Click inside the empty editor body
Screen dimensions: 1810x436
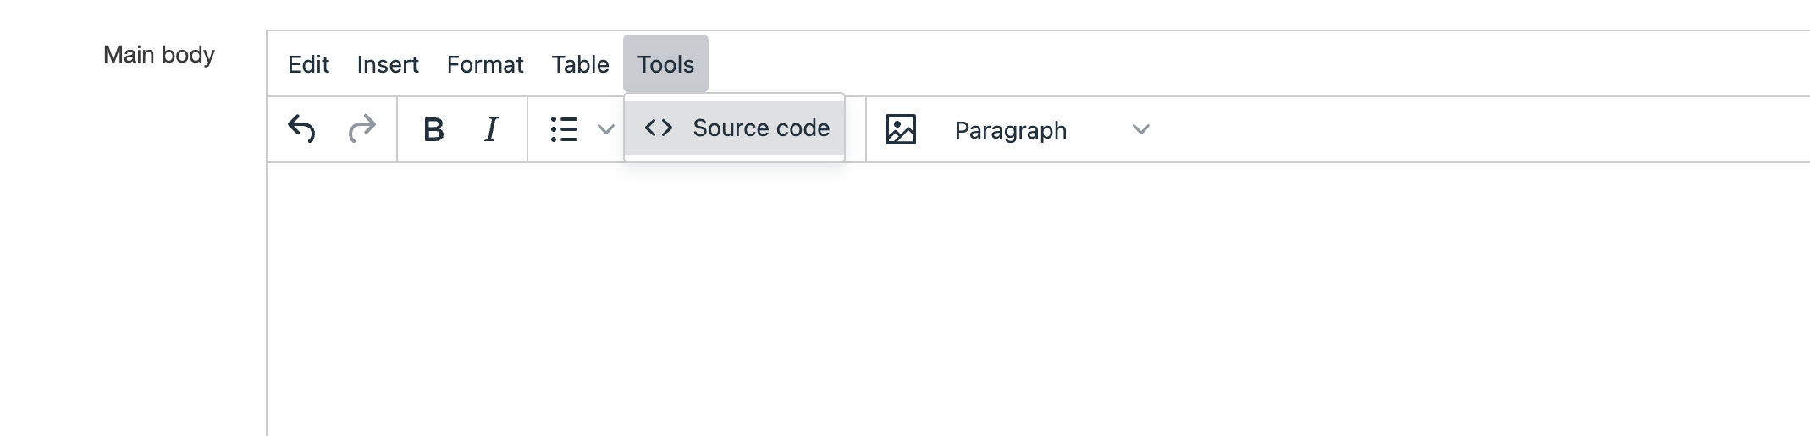1016,296
